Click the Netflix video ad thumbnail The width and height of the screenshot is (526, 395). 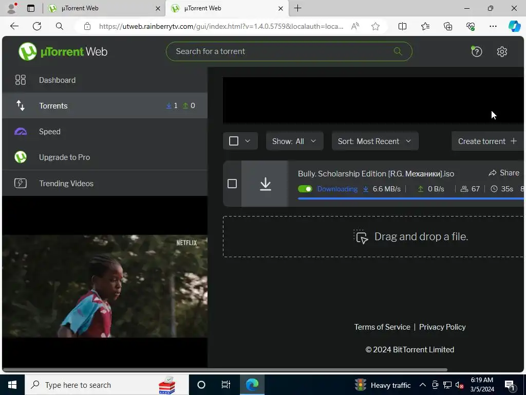105,286
